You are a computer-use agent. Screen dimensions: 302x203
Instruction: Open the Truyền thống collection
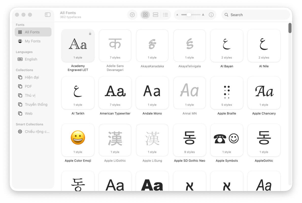[33, 104]
